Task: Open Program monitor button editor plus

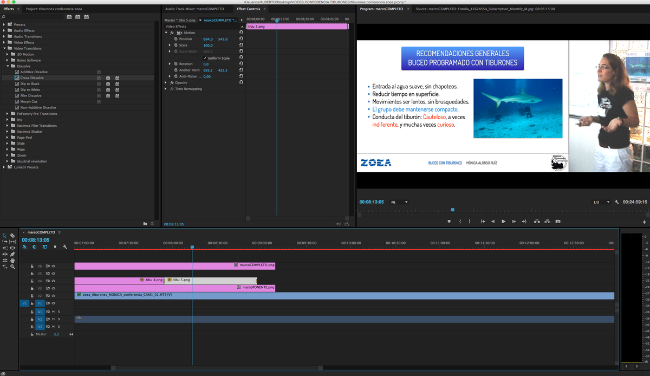Action: 644,222
